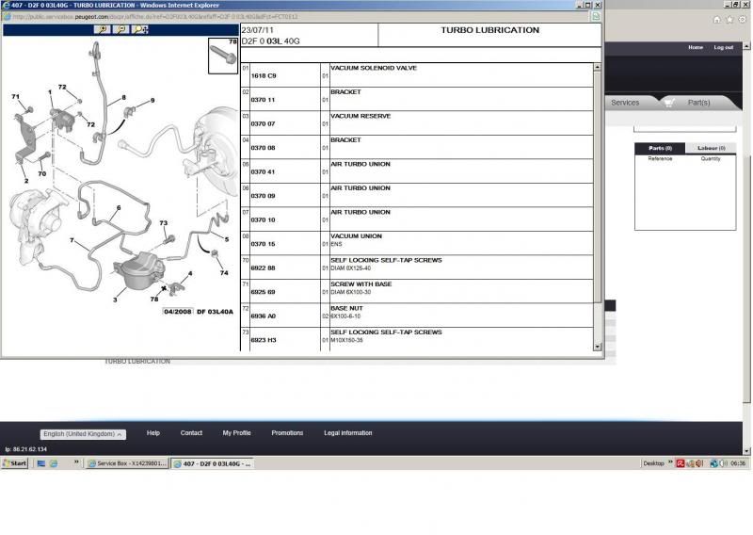Open the part 78 screw thumbnail
Viewport: 753px width, 535px height.
coord(223,56)
